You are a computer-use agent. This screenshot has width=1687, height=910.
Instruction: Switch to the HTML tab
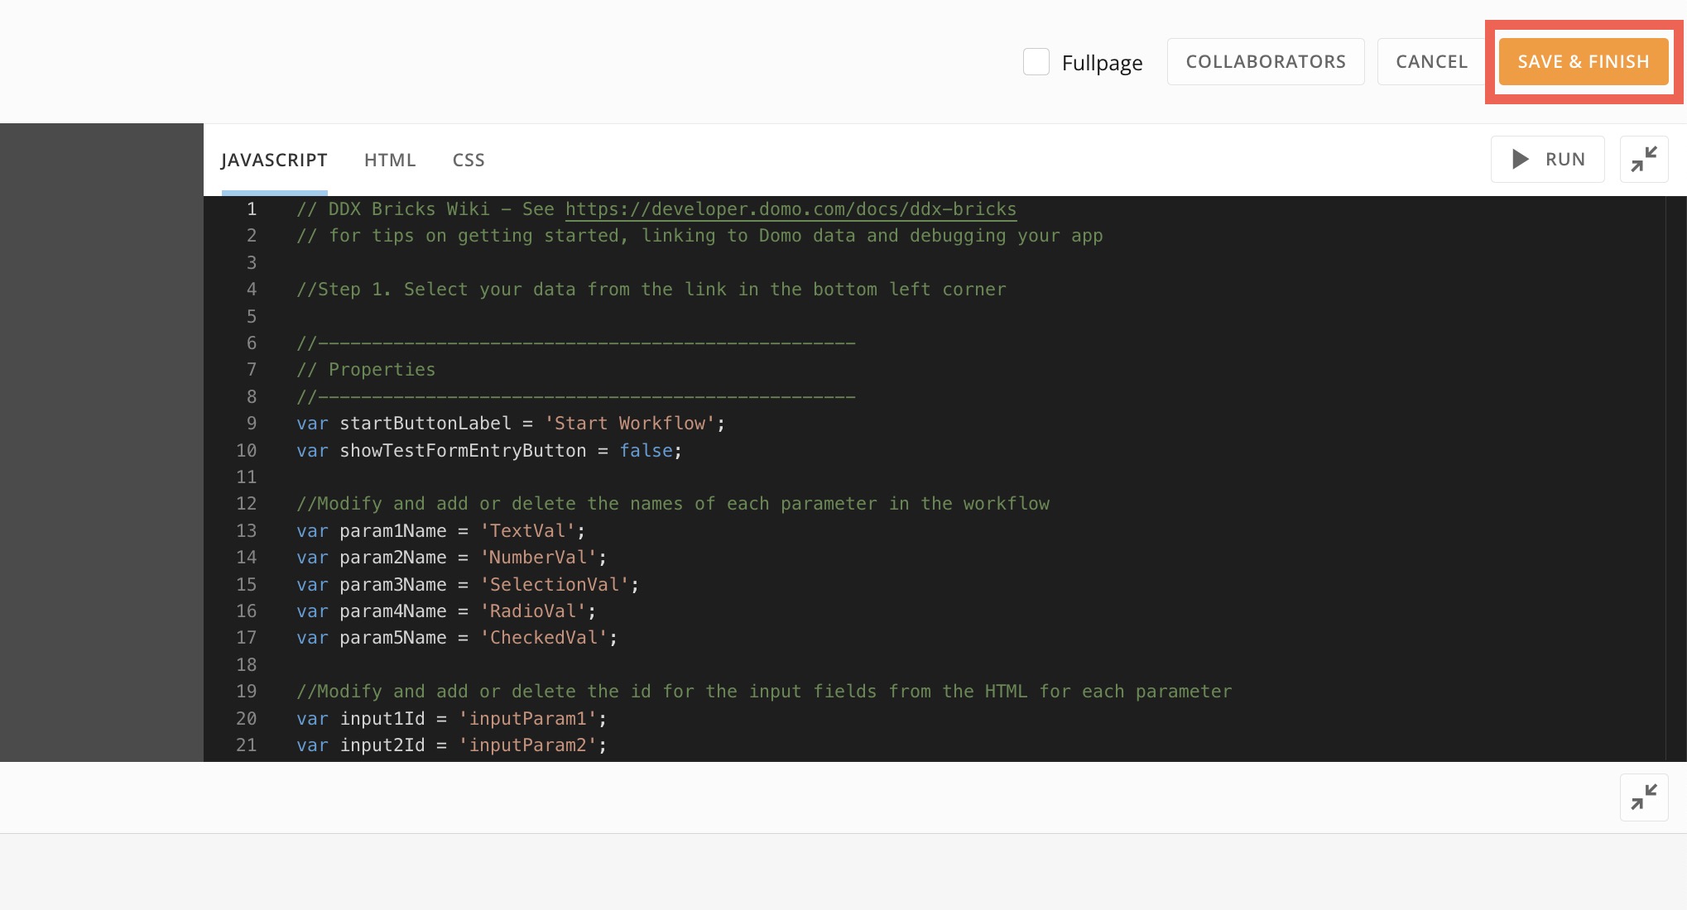click(x=389, y=160)
